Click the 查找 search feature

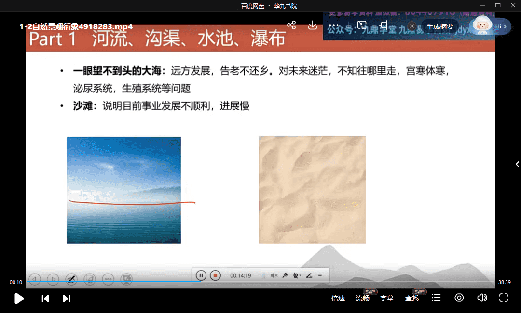coord(412,299)
